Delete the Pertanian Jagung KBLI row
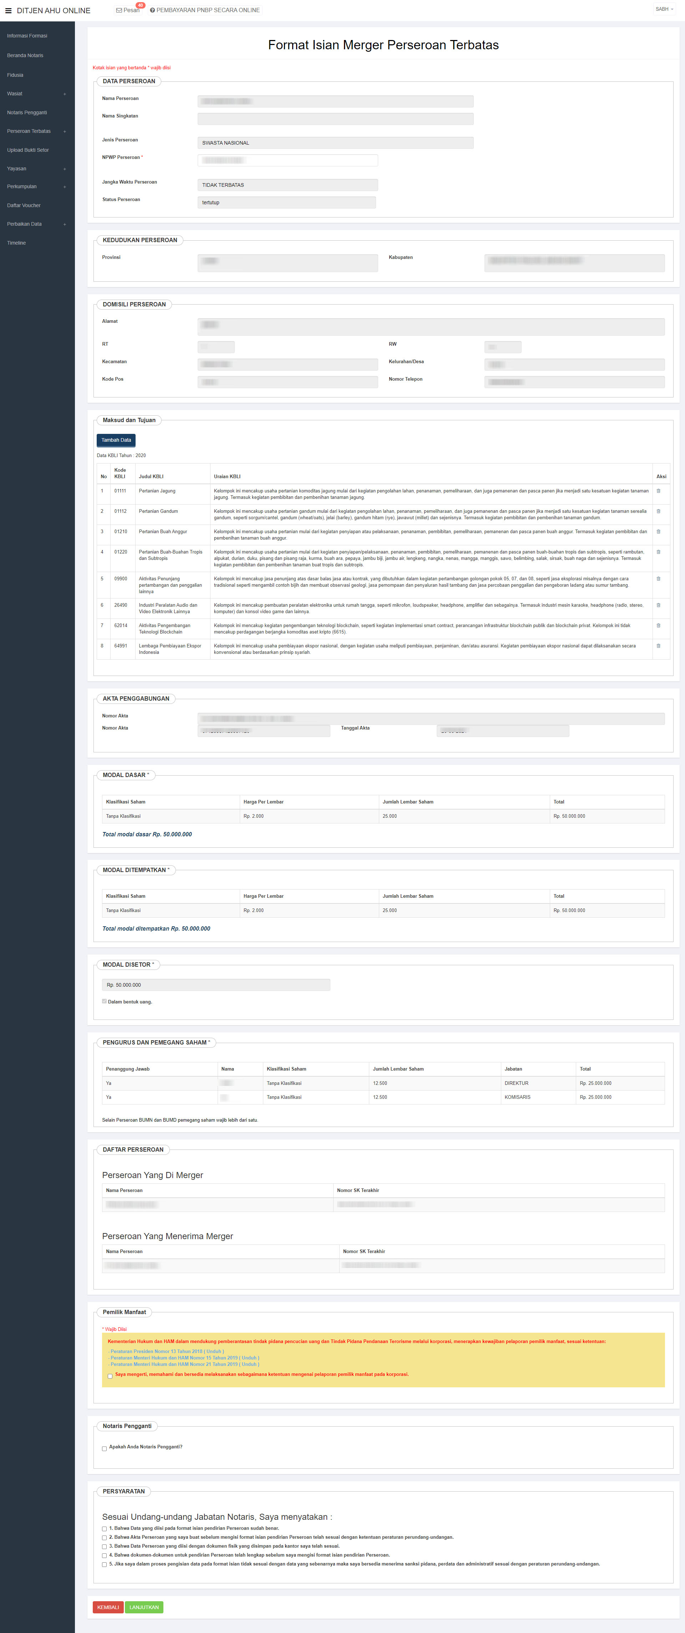Viewport: 685px width, 1633px height. [x=658, y=491]
